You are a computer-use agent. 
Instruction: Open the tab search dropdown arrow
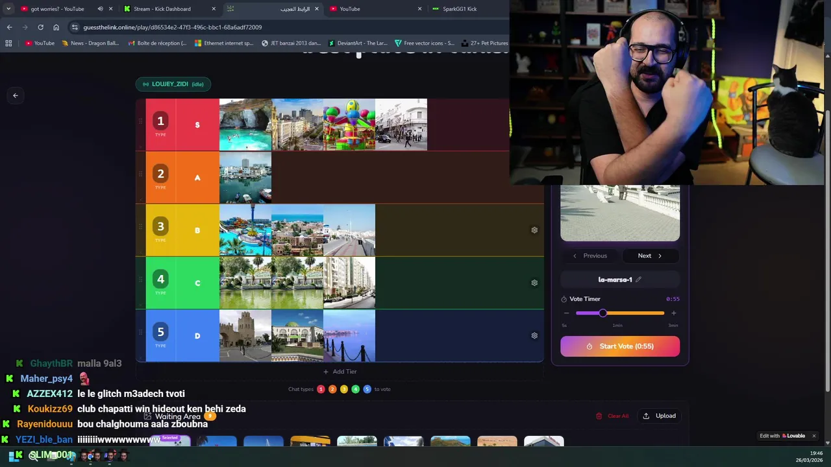(8, 9)
